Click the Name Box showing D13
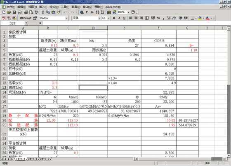The width and height of the screenshot is (231, 166). point(13,23)
